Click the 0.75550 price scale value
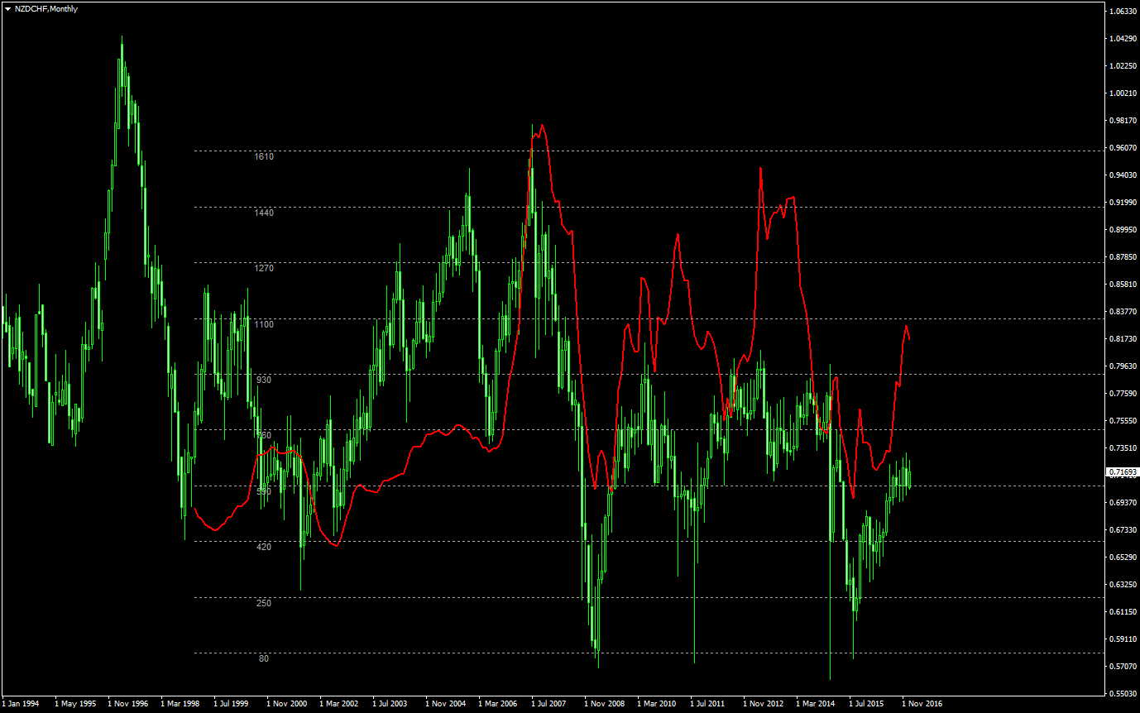The width and height of the screenshot is (1140, 713). tap(1123, 421)
